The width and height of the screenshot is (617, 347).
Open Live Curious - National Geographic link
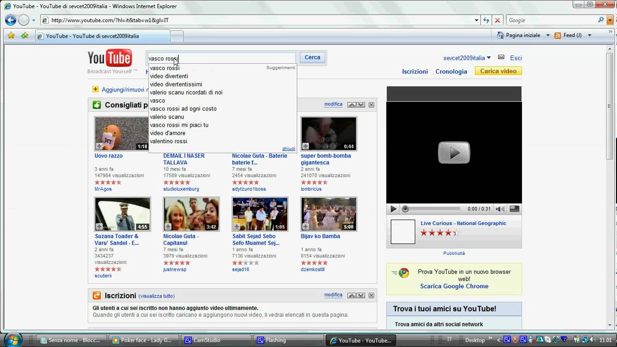(x=463, y=223)
